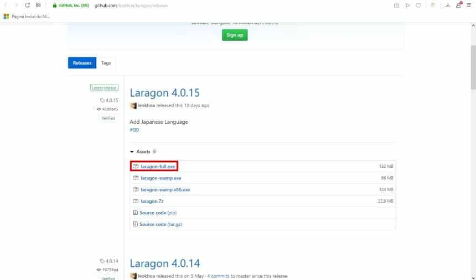Open the easy setup menu icon
The image size is (476, 280).
coord(469,5)
